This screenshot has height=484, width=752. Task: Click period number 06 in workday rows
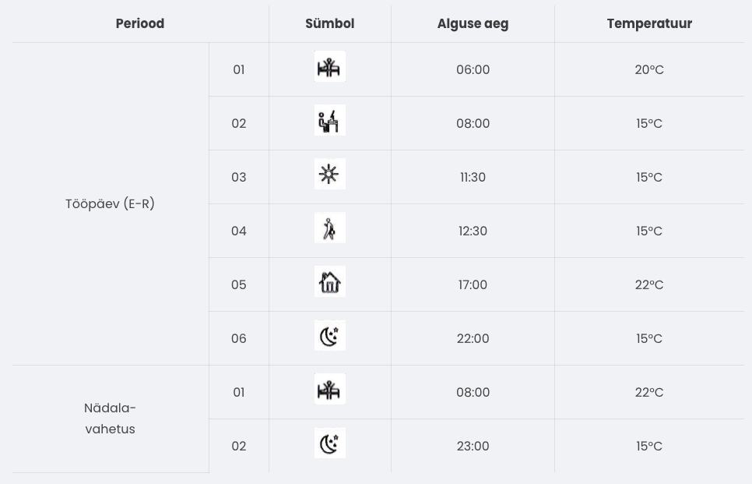pos(239,339)
